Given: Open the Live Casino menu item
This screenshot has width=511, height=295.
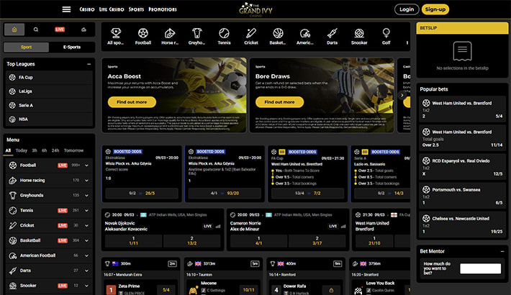Looking at the screenshot, I should (112, 9).
